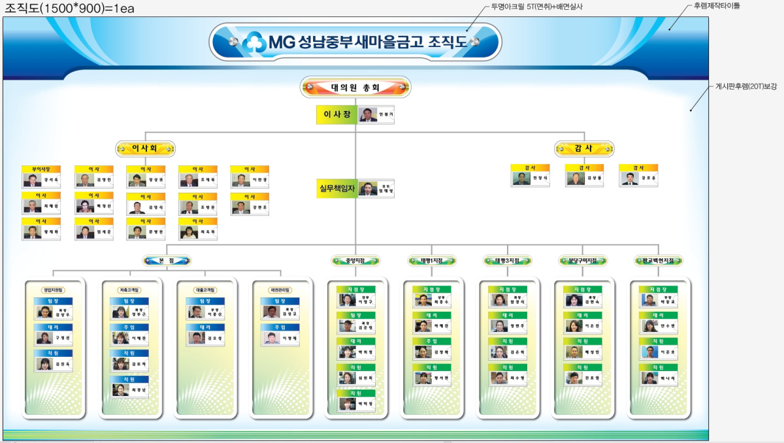Open the 이사장 portrait photo
Image resolution: width=784 pixels, height=443 pixels.
point(368,115)
